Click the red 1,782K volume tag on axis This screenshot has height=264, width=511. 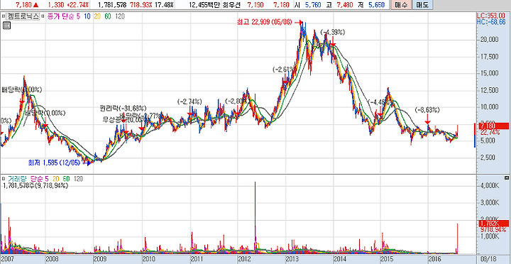coord(493,224)
